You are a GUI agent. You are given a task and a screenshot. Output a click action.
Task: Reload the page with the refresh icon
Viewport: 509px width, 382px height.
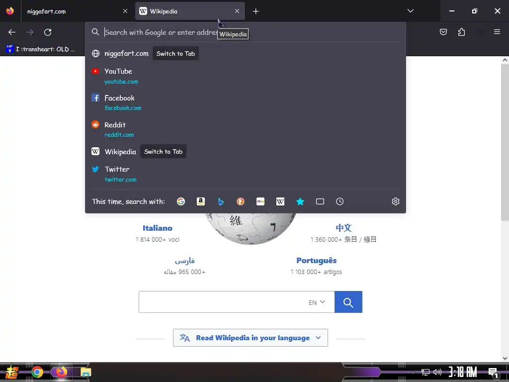(x=48, y=32)
